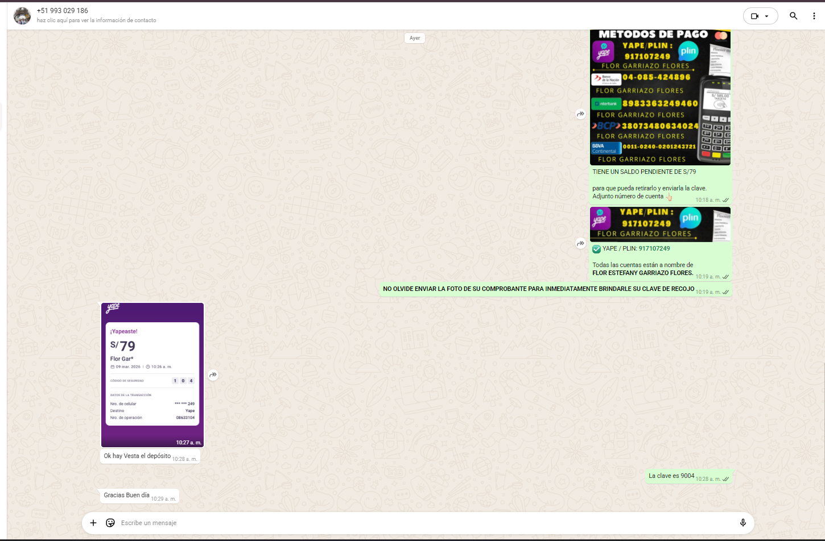Start a video call with the contact
This screenshot has height=541, width=825.
click(754, 16)
